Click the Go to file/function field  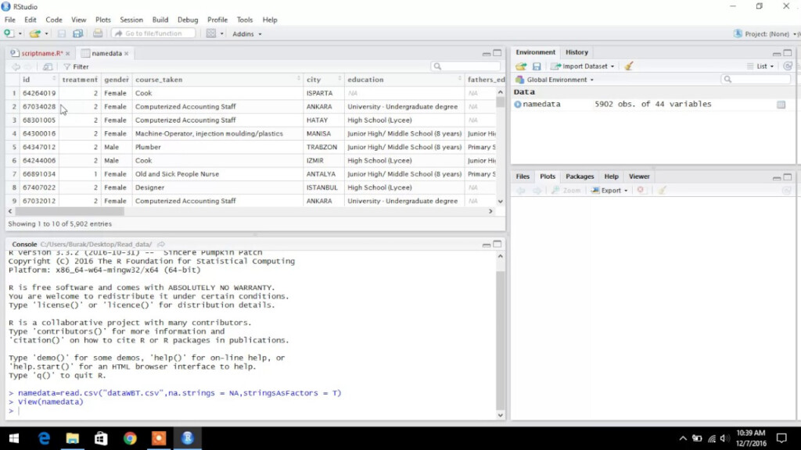153,34
